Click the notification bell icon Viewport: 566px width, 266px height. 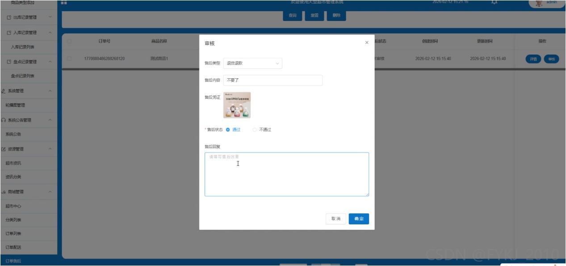494,2
